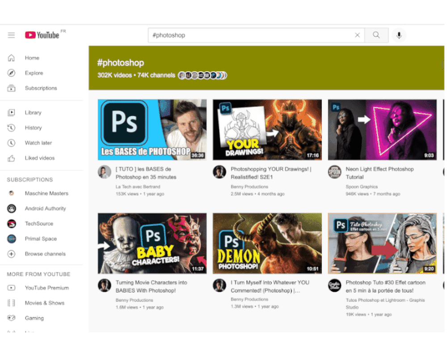Play Effet cartoon video thumbnail
This screenshot has width=447, height=353.
(382, 243)
